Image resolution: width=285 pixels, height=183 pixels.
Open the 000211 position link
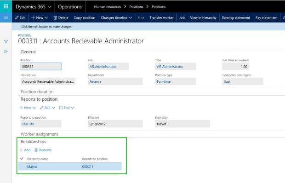coord(88,166)
